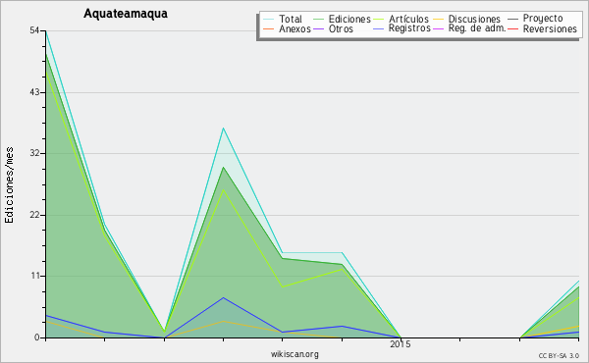Click the CC BY-SA 3.0 license text
Screen dimensions: 589x363
point(559,356)
